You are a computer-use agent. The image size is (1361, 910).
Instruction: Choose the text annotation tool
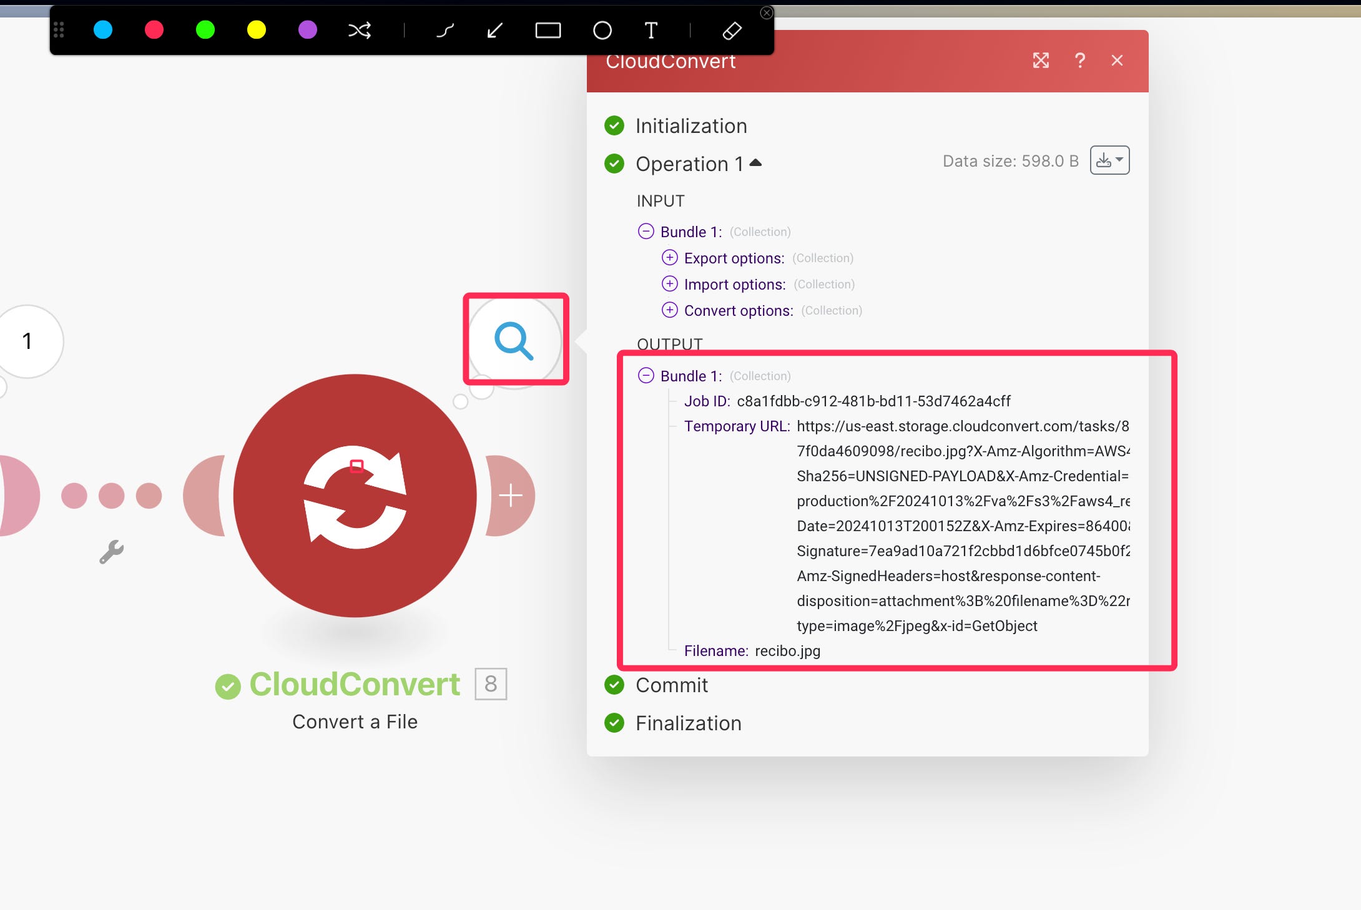click(651, 30)
